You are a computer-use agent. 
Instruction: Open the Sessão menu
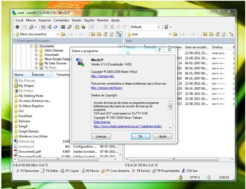click(x=76, y=20)
